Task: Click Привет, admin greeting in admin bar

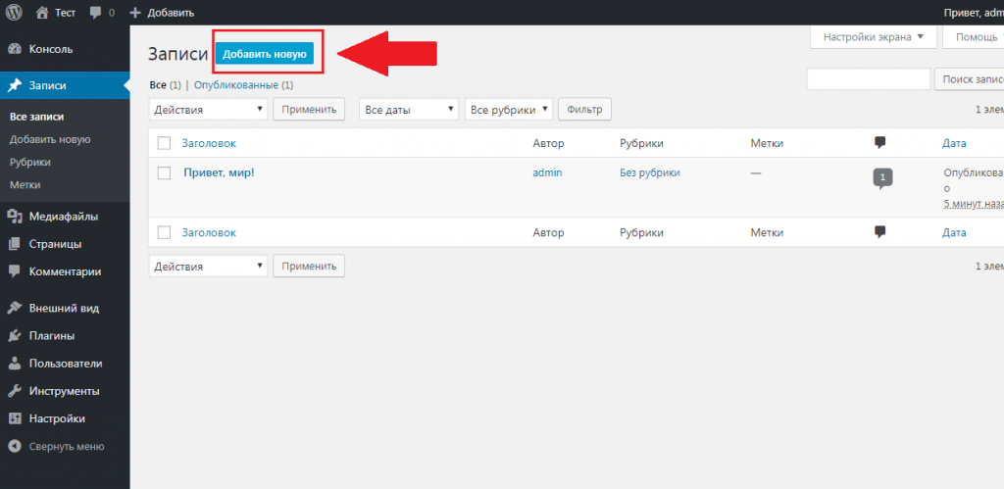Action: 974,13
